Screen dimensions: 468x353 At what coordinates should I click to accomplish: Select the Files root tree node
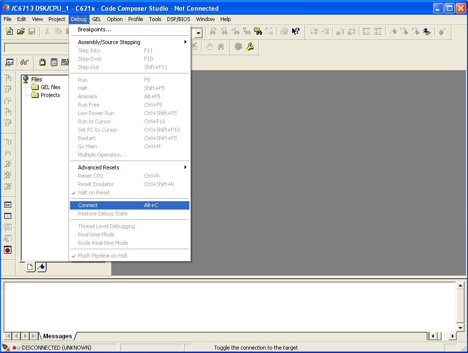36,79
